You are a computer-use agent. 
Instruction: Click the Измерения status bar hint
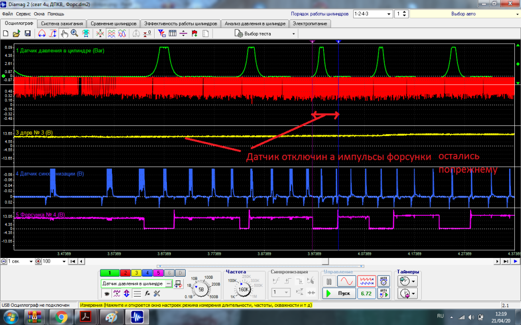pos(196,305)
